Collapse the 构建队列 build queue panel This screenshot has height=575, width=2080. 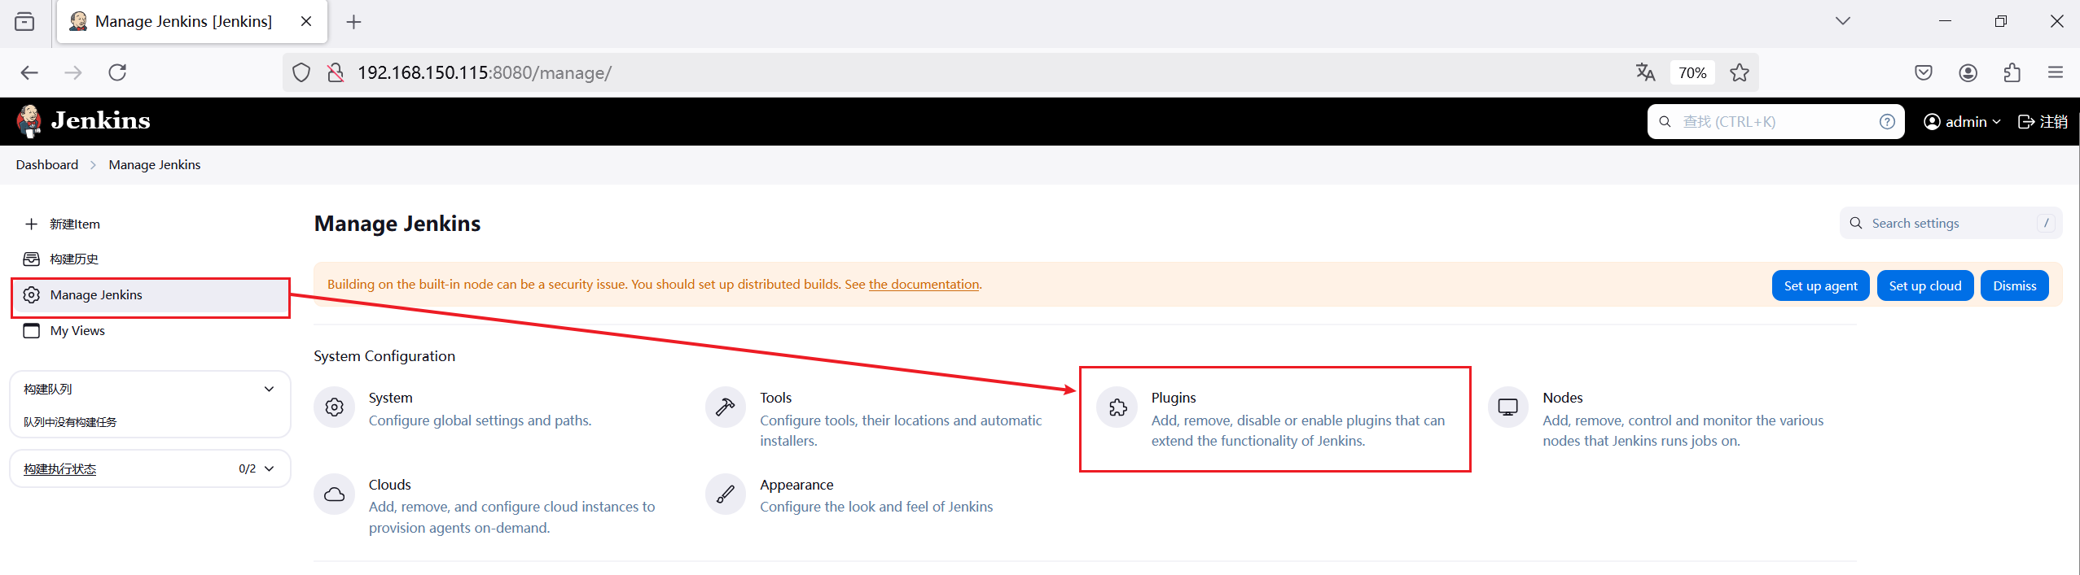pos(269,389)
